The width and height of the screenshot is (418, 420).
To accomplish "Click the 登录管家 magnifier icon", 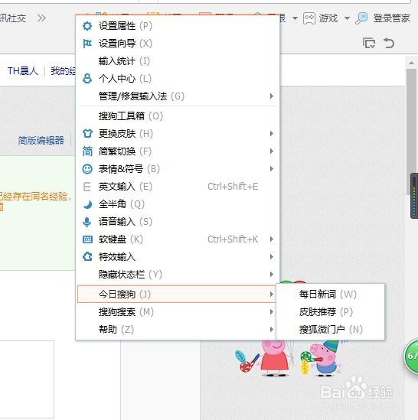I will [361, 18].
